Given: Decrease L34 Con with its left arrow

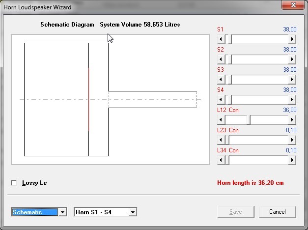Looking at the screenshot, I should click(221, 160).
